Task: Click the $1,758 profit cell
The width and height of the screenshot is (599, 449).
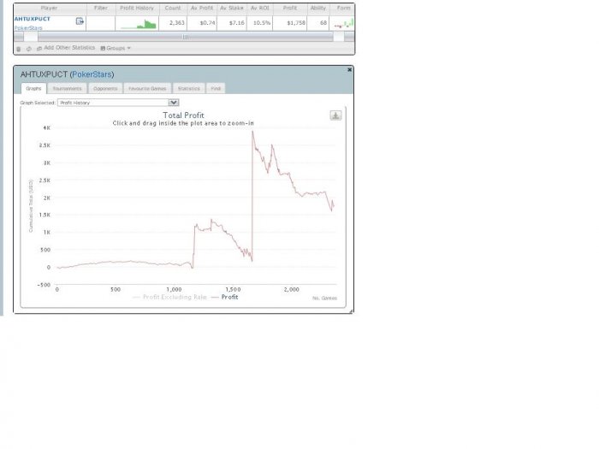Action: click(x=290, y=23)
